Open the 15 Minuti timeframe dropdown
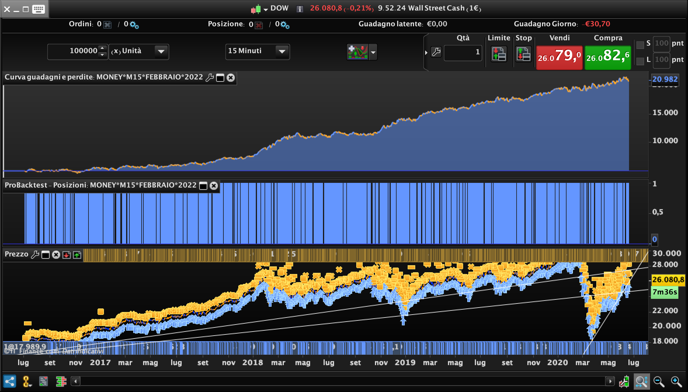 [282, 52]
